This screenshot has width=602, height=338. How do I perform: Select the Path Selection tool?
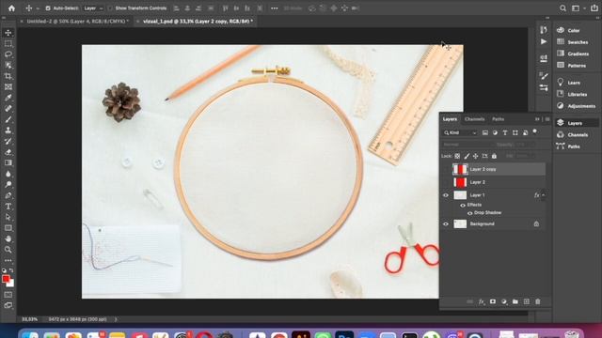click(8, 217)
